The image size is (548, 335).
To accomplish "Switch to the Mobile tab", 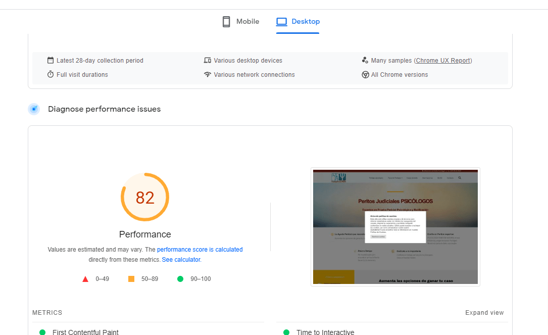I will pyautogui.click(x=241, y=21).
